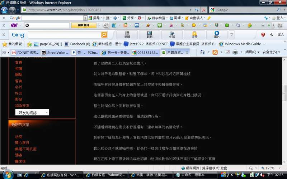Click the 留言 sidebar link
The image size is (287, 179).
pos(19,81)
